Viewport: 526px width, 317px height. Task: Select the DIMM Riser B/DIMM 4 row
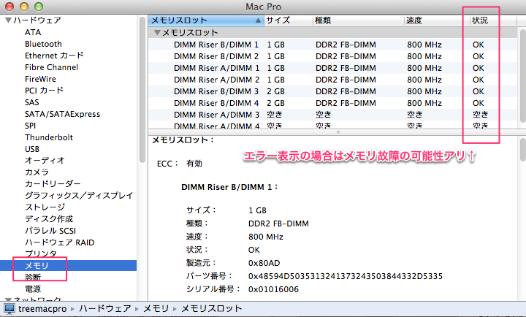(333, 103)
